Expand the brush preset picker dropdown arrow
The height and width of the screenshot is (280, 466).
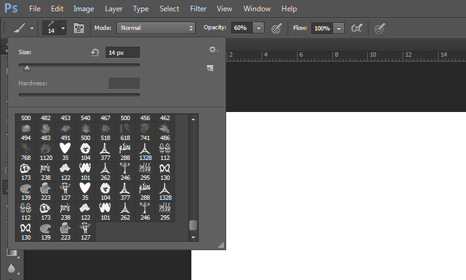(63, 28)
